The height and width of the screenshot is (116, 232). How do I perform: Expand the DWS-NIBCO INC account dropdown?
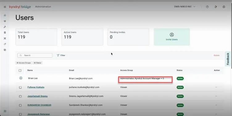[x=185, y=7]
